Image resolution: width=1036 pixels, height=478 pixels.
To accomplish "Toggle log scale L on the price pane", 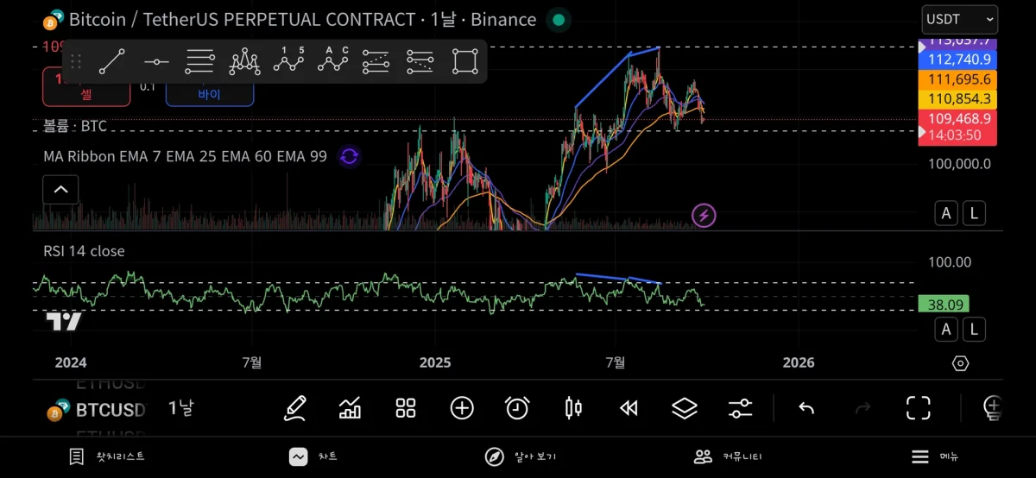I will 975,213.
